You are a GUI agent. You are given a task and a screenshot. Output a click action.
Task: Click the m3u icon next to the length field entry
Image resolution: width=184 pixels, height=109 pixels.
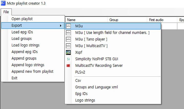point(68,33)
